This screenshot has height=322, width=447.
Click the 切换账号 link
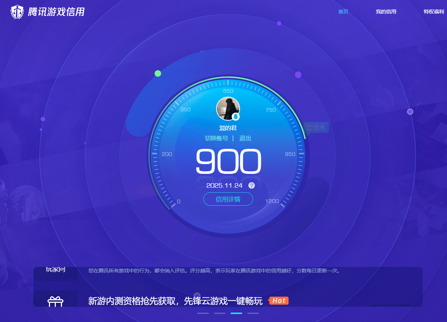point(216,138)
